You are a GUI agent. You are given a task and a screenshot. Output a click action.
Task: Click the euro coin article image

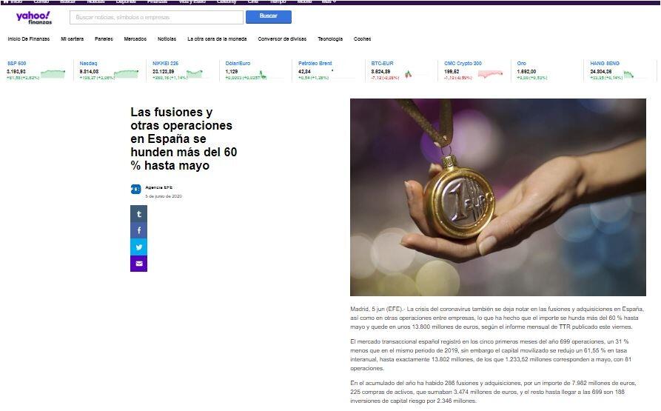(x=498, y=197)
